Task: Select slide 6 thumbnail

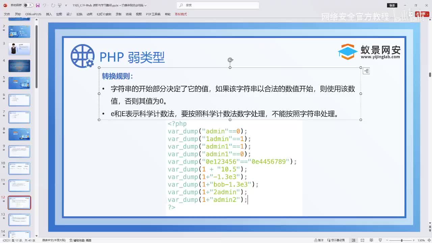Action: click(19, 100)
